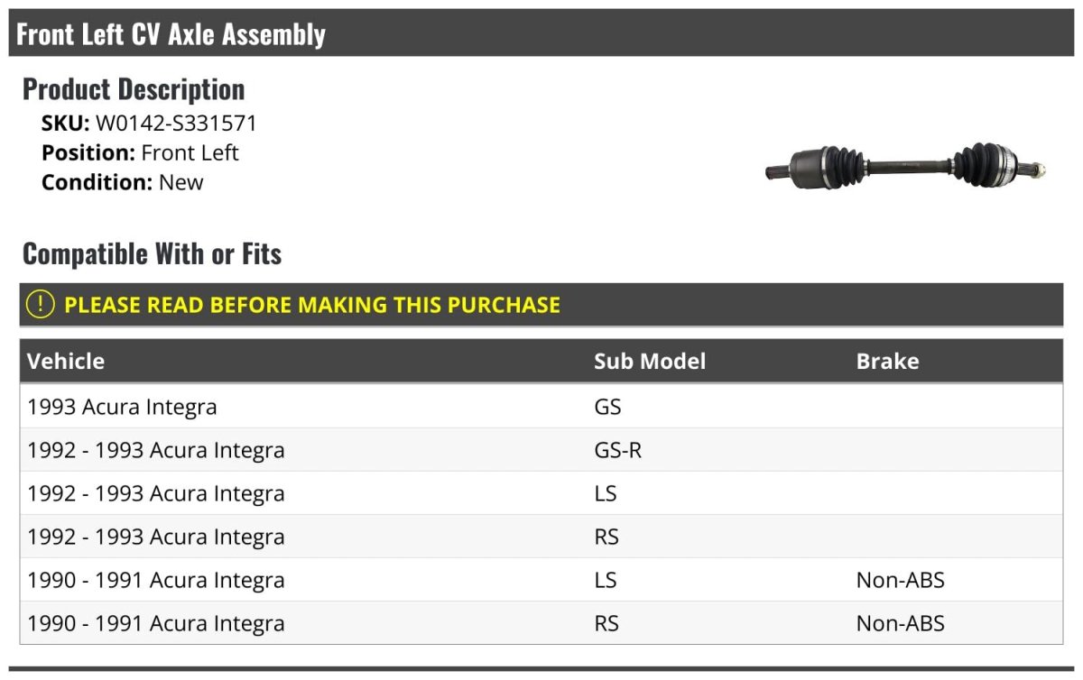
Task: Click the Compatible With or Fits heading
Action: [x=152, y=254]
